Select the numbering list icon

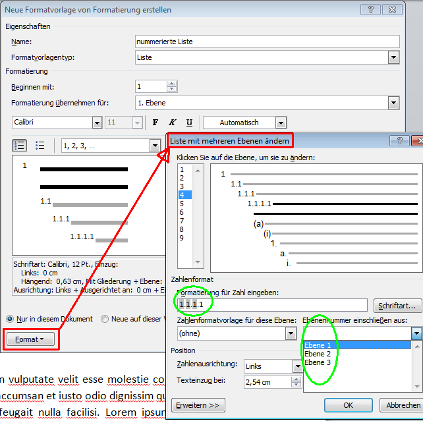[20, 146]
